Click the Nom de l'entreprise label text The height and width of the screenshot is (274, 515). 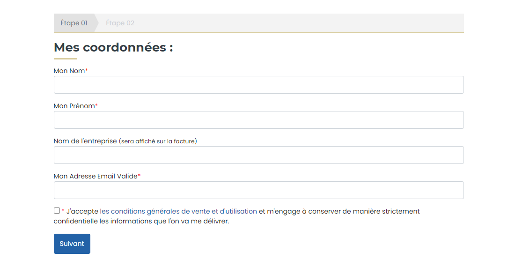(85, 141)
